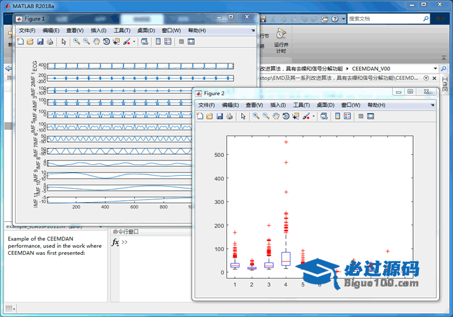Activate Zoom Out tool in Figure 2
Screen dimensions: 453x317
pos(266,116)
